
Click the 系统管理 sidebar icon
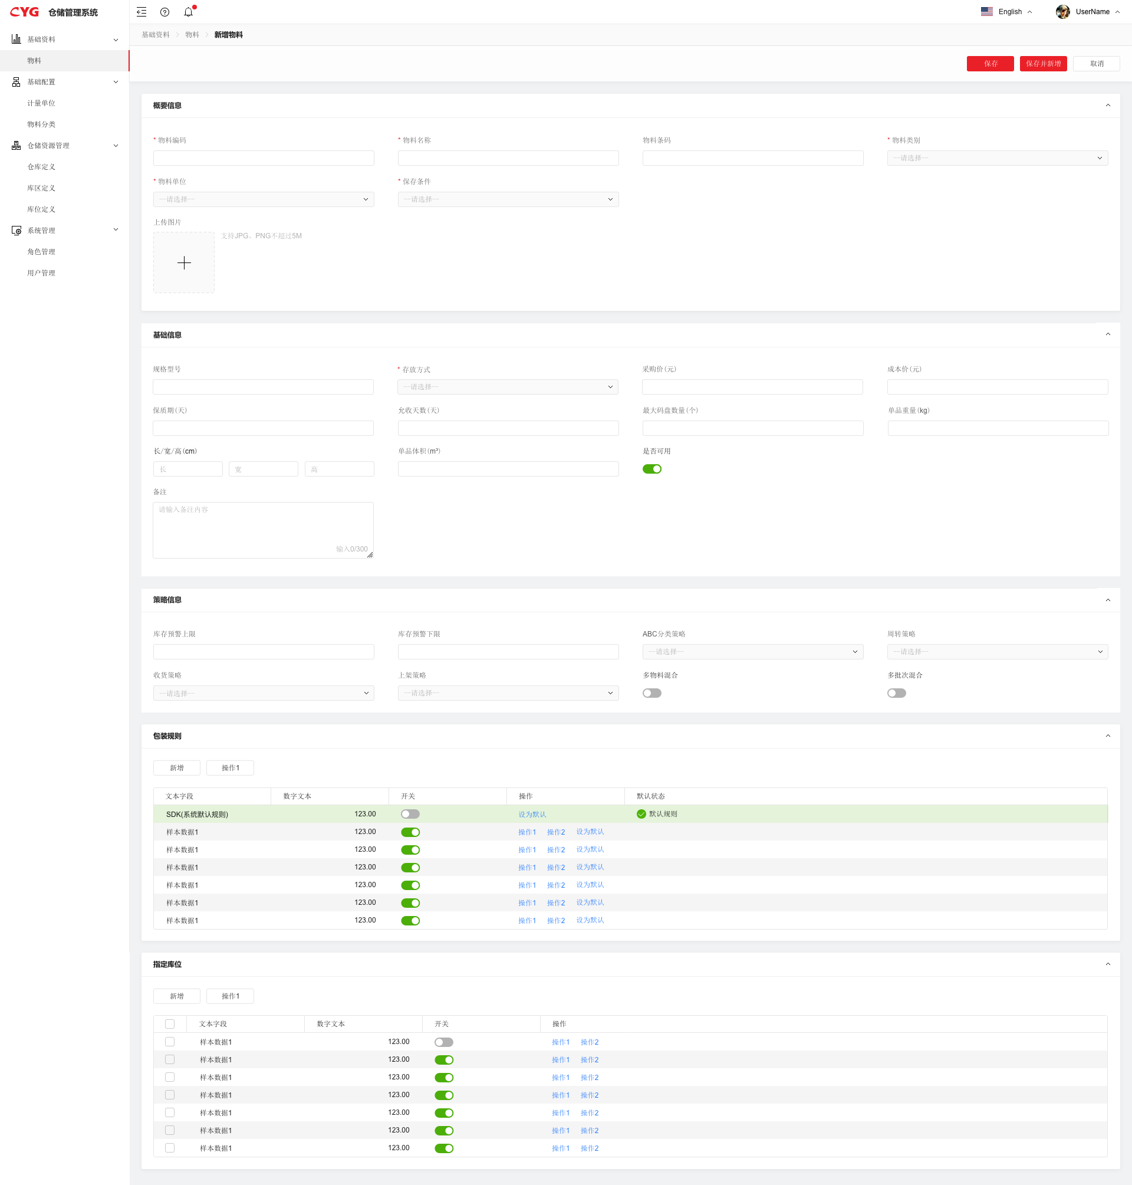click(17, 230)
